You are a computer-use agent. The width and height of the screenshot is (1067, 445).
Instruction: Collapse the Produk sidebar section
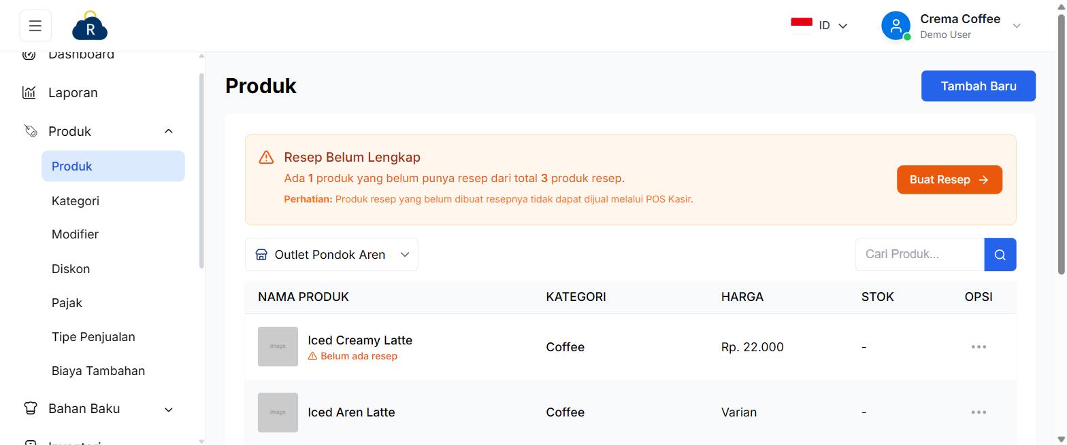(169, 131)
